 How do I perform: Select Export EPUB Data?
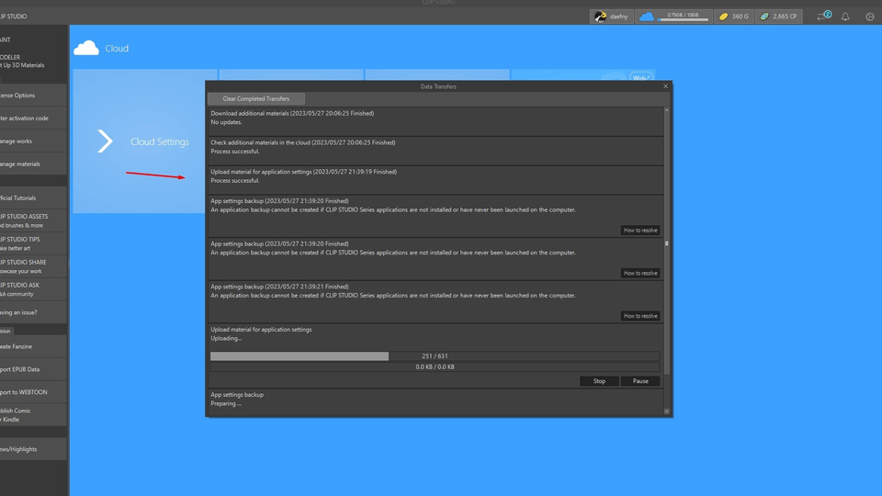tap(33, 369)
